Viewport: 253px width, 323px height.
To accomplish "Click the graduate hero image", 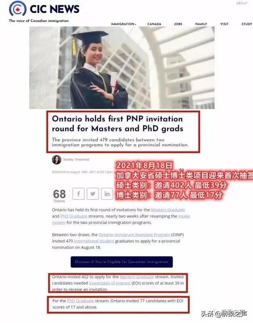I will (122, 67).
